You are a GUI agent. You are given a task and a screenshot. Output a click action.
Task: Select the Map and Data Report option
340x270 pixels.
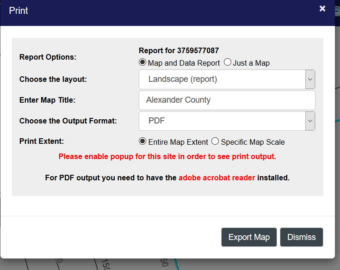(142, 62)
